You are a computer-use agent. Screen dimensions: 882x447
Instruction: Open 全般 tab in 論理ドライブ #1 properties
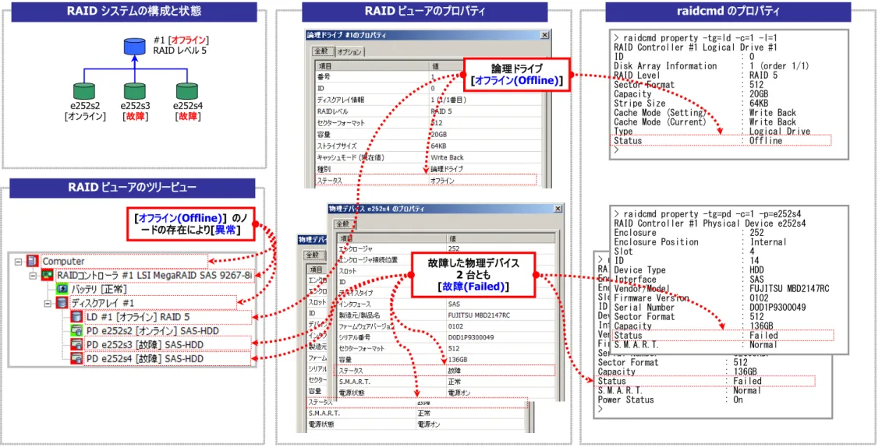click(322, 51)
